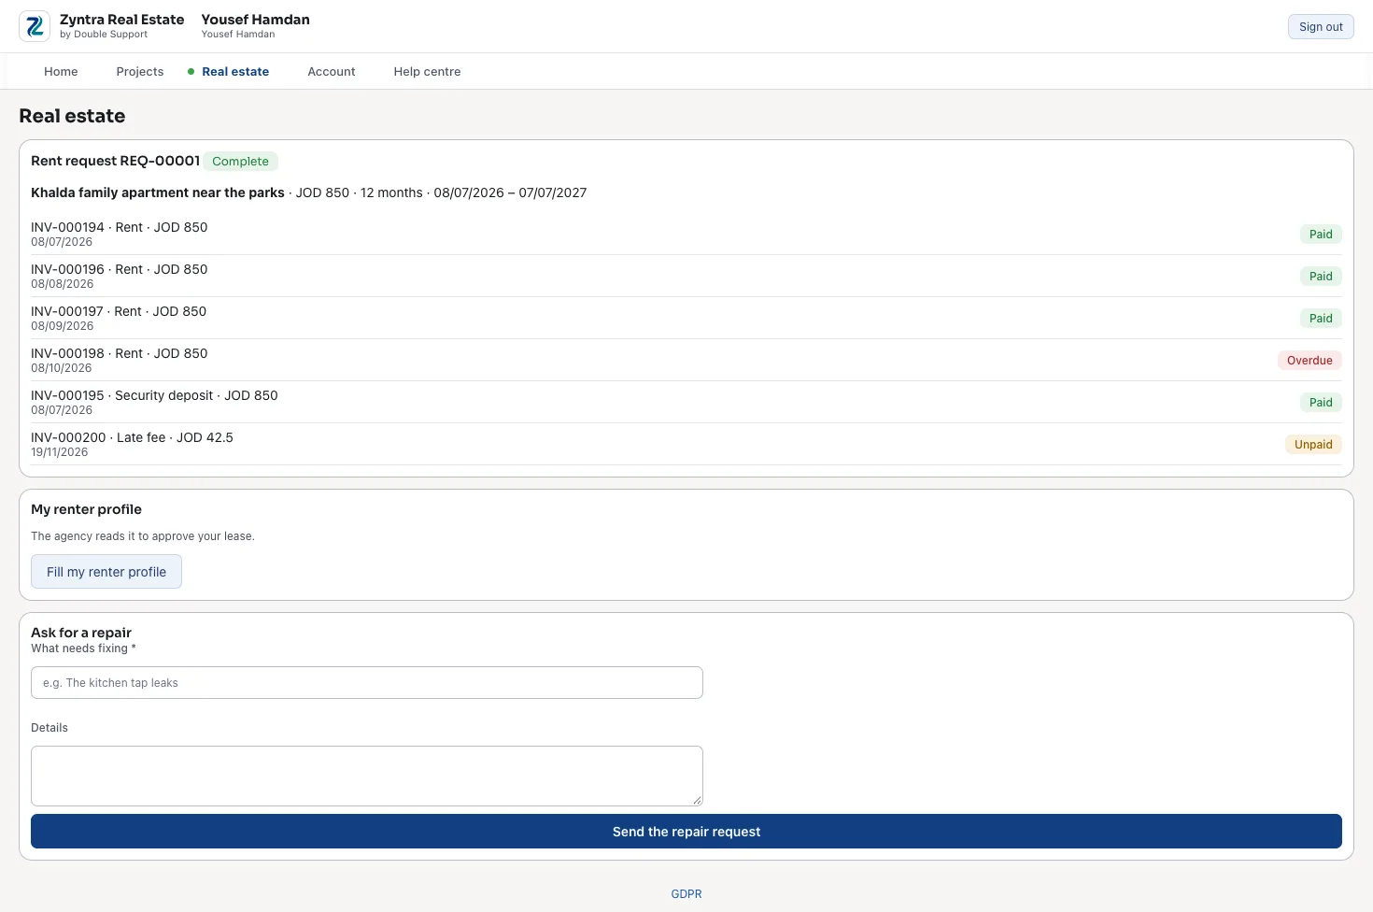Click the Paid badge for INV-000195
This screenshot has height=912, width=1373.
click(x=1321, y=403)
